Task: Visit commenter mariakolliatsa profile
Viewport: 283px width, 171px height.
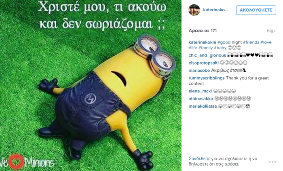Action: [x=203, y=106]
